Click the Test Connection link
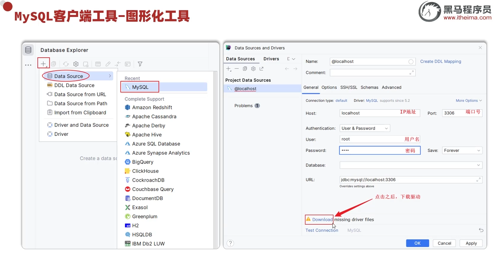 pyautogui.click(x=322, y=230)
